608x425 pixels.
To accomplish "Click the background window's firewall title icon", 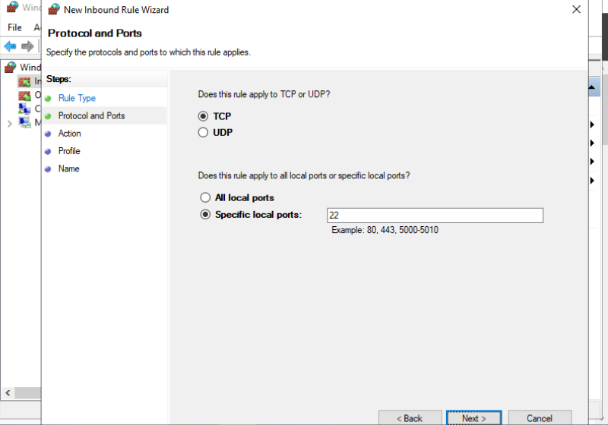I will click(12, 7).
